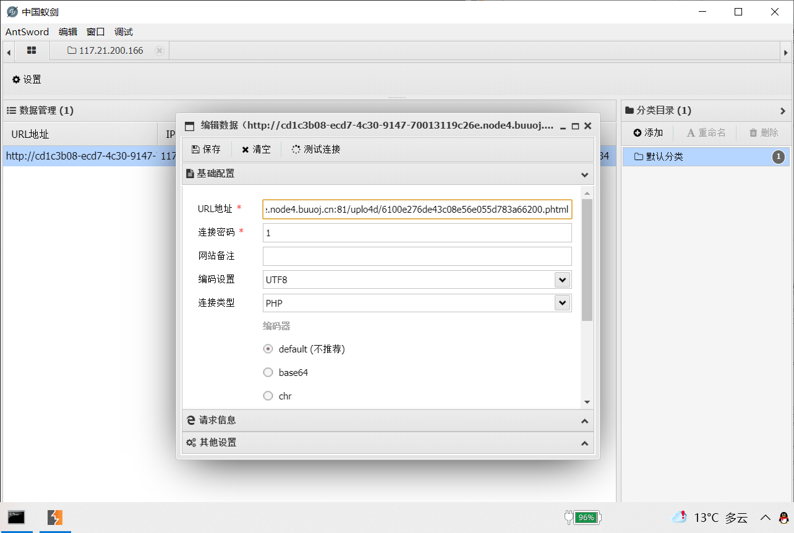This screenshot has height=533, width=794.
Task: Open the AntSword menu
Action: (x=27, y=32)
